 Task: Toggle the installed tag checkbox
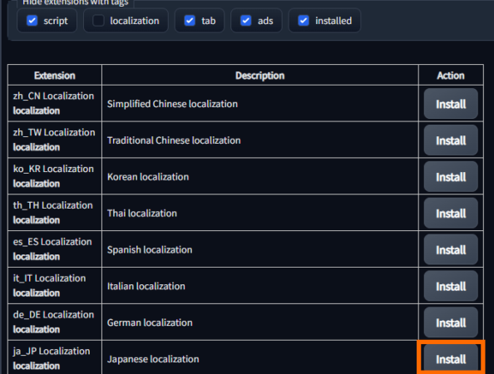tap(304, 21)
